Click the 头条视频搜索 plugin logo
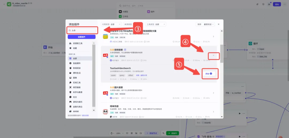Image resolution: width=289 pixels, height=138 pixels. [x=105, y=55]
